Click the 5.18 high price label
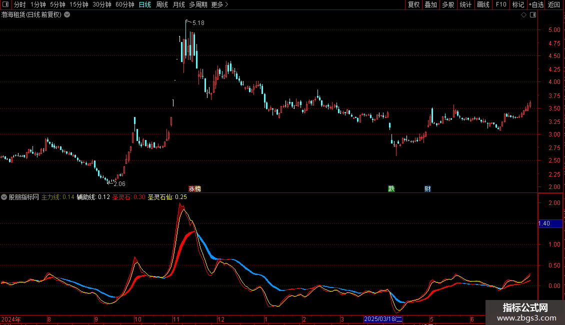Screen dimensions: 565x325 198,22
